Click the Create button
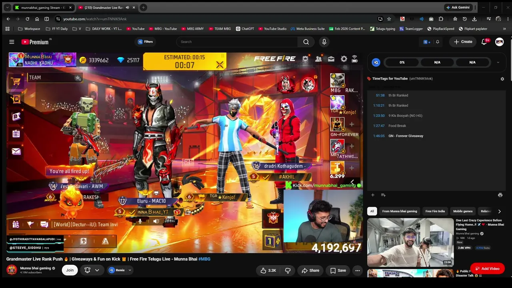The image size is (512, 288). point(463,42)
